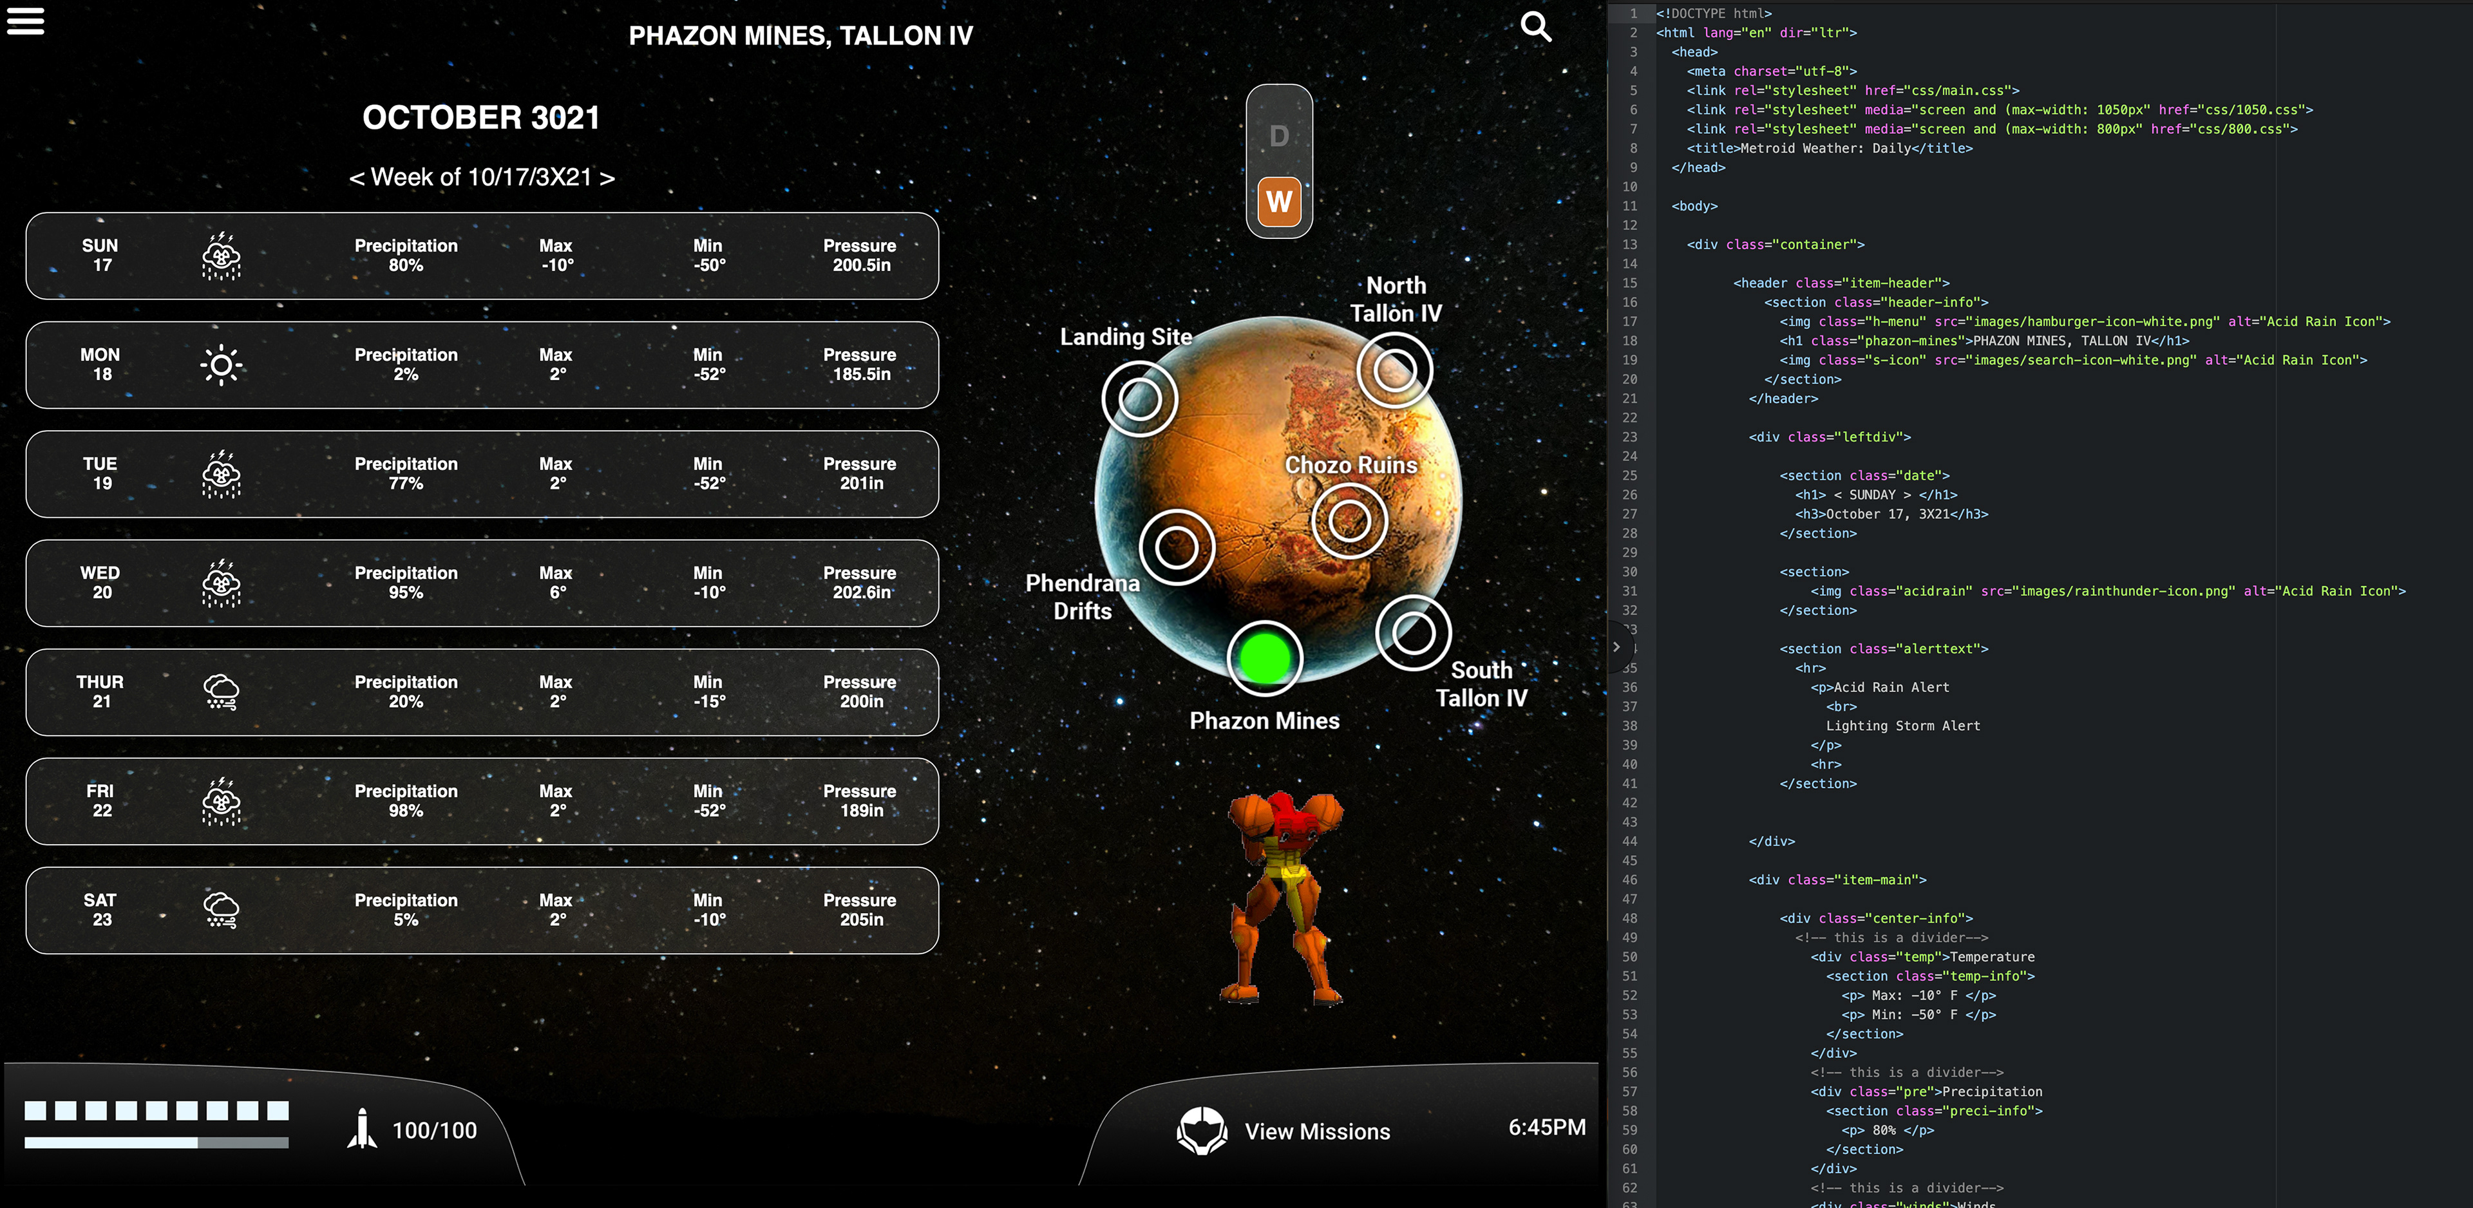Click 'Precipitation 80%' in Sunday row

coord(406,256)
